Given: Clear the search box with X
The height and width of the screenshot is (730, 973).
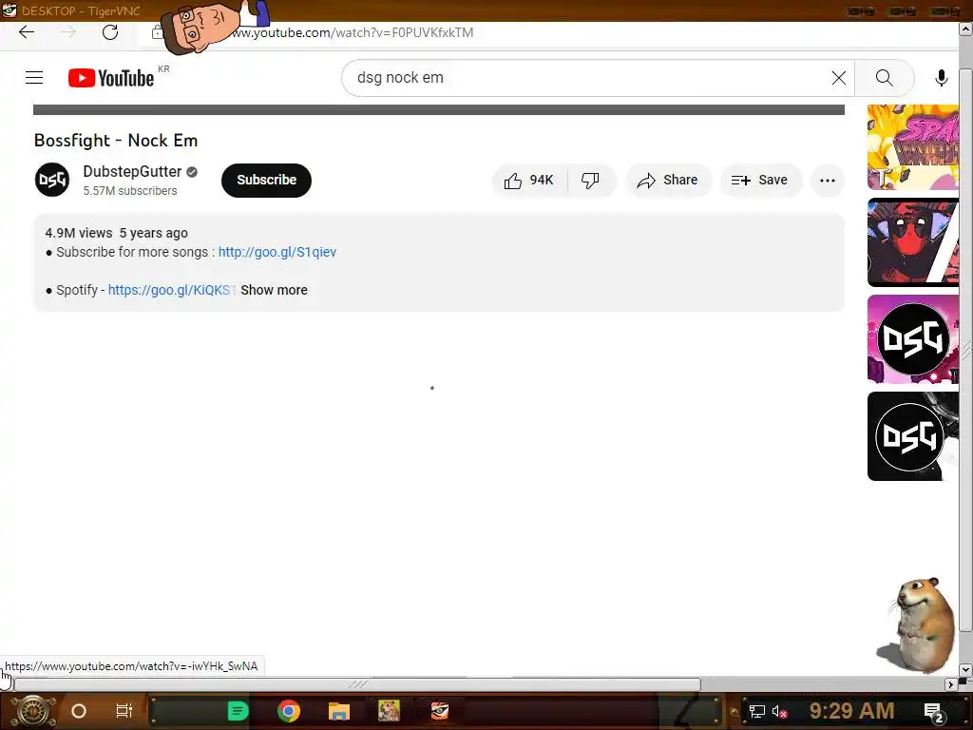Looking at the screenshot, I should (838, 78).
